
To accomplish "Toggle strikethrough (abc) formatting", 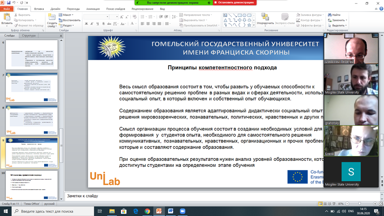I will coord(109,24).
